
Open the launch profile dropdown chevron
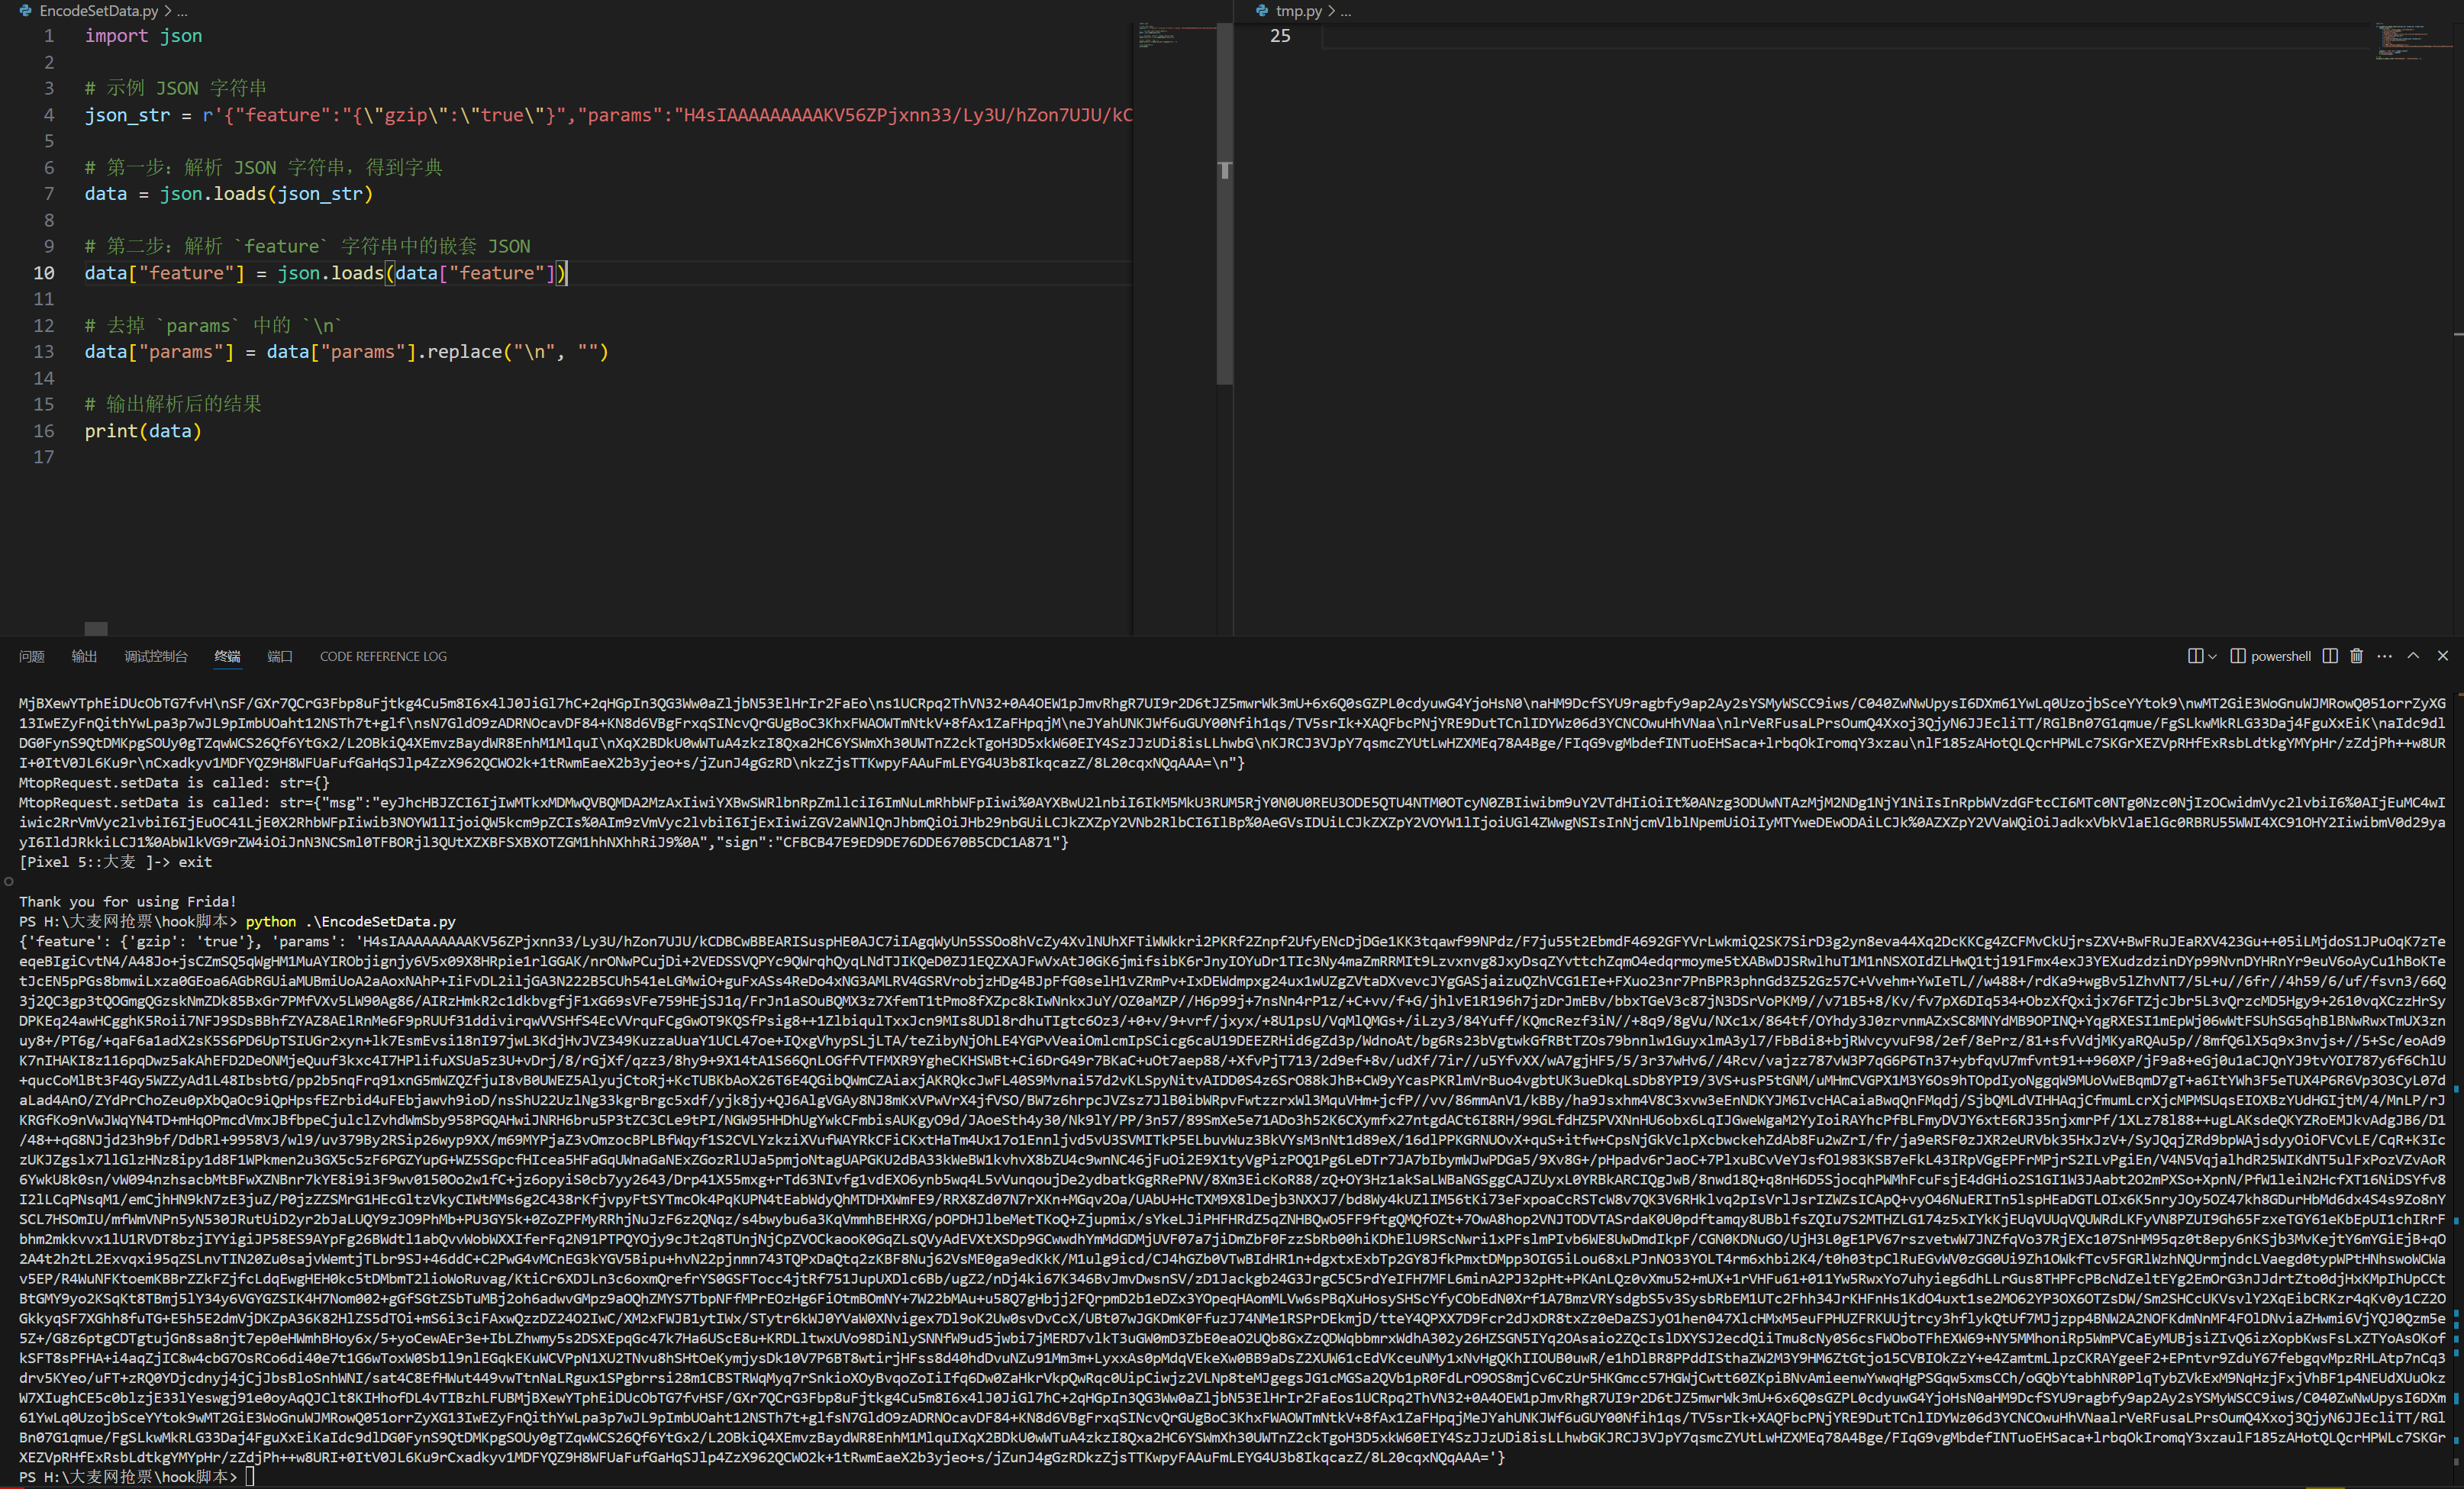point(2212,657)
